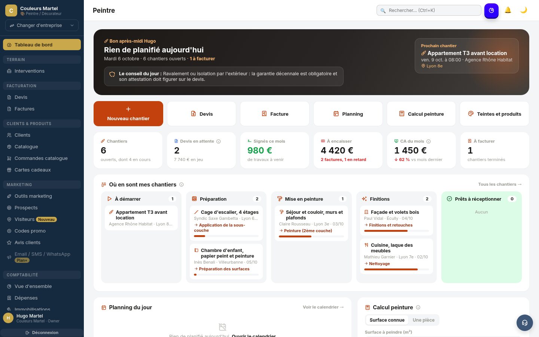The image size is (539, 337).
Task: Click the Planning quick action button
Action: click(348, 113)
